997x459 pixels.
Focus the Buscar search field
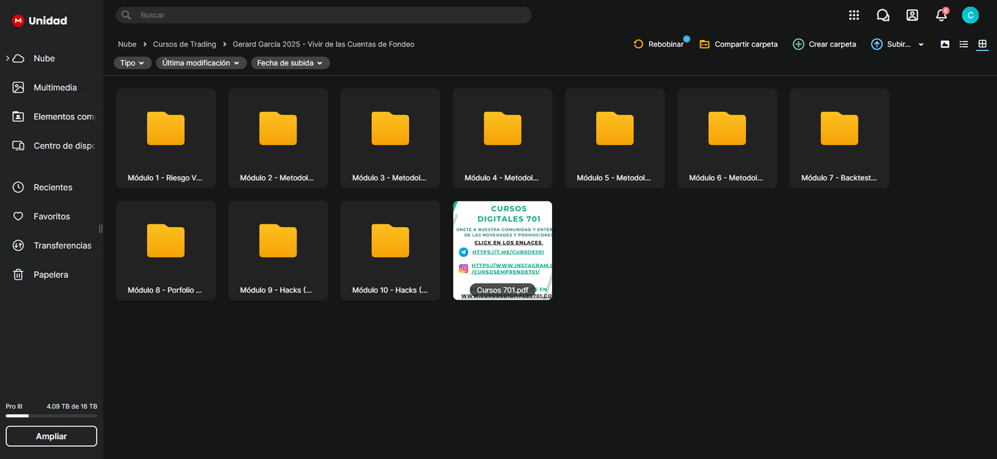pos(324,15)
